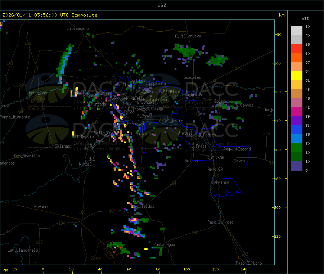Click the red 60-65 dBZ legend band
Screen dimensions: 324x274
[x=297, y=49]
